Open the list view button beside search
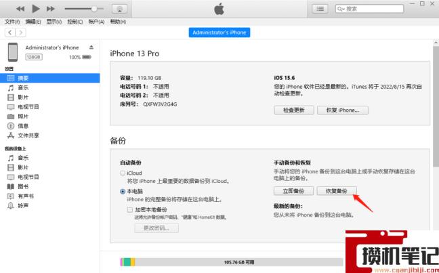Screen dimensions: 439x273 pos(320,9)
